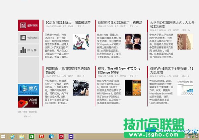Open the purple gear settings taskbar icon

71,137
